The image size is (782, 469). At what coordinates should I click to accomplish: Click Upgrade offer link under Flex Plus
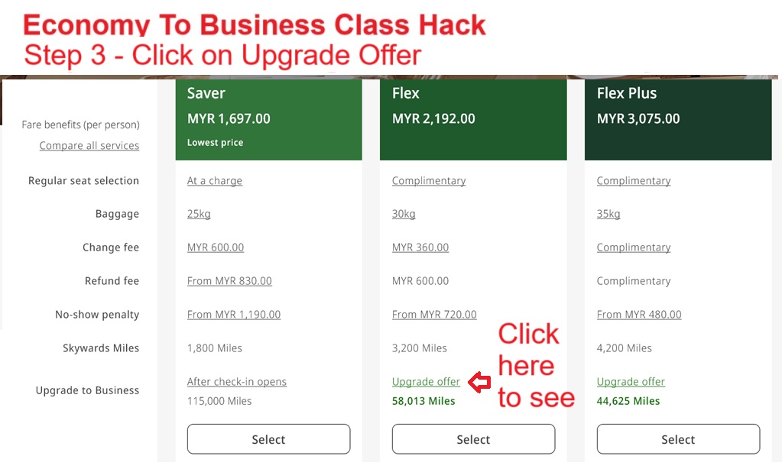[x=631, y=382]
